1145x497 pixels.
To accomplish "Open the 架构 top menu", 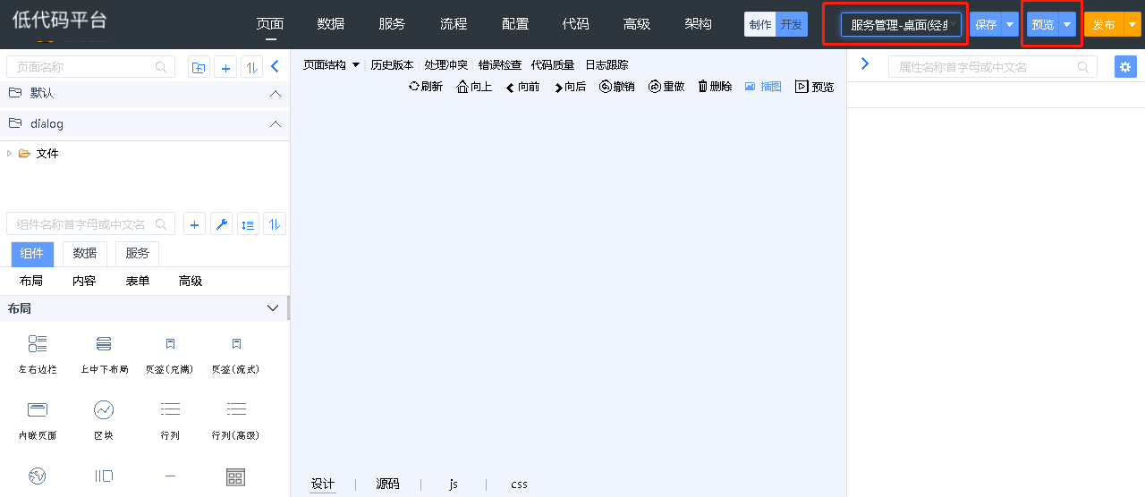I will [699, 24].
